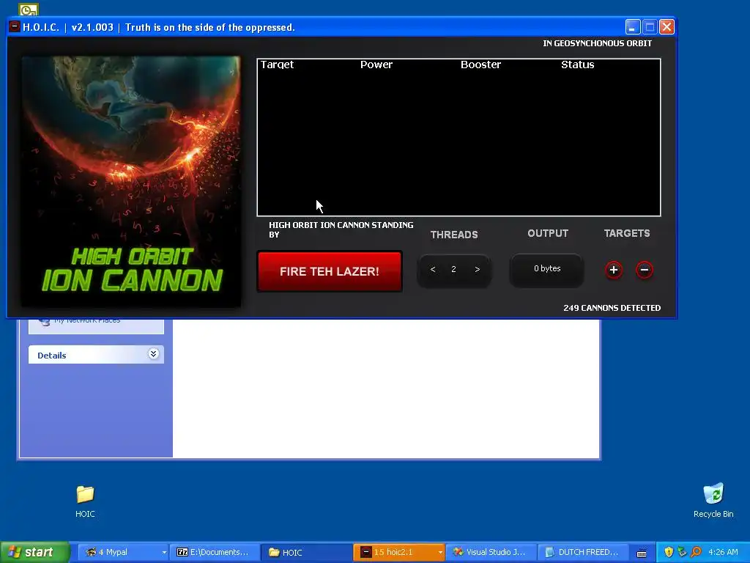Screen dimensions: 750x563
Task: Open the HOIC folder on the desktop
Action: point(85,501)
